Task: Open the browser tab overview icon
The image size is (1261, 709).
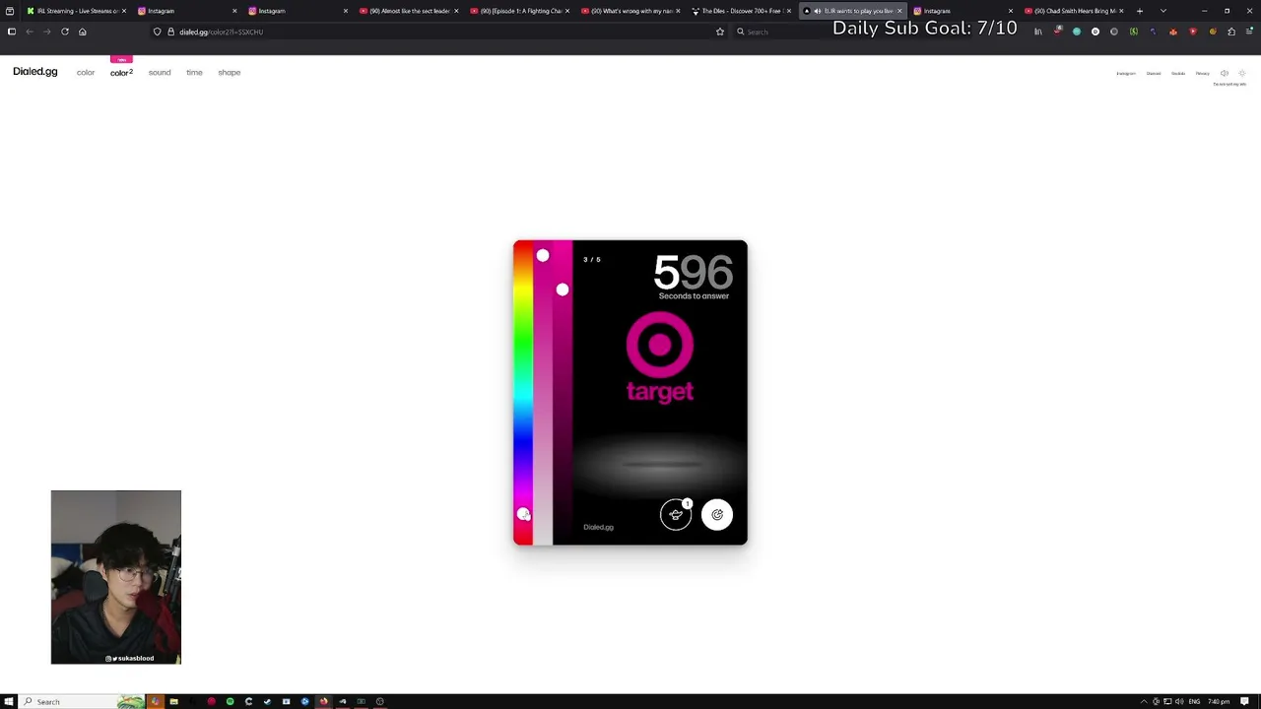Action: 9,11
